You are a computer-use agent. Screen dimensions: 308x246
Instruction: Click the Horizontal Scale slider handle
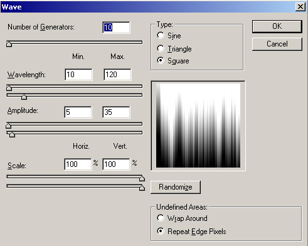[x=142, y=178]
